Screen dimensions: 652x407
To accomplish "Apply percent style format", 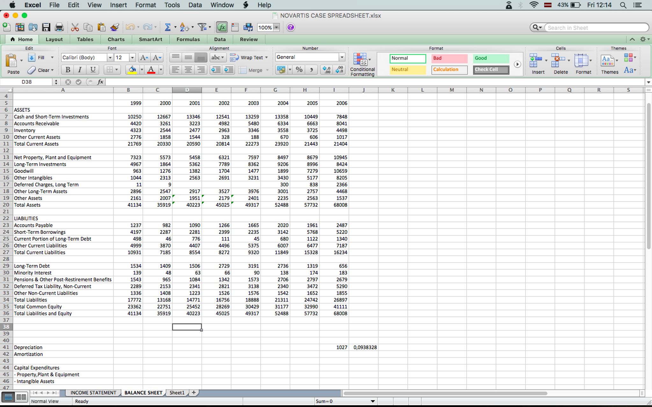I will tap(299, 70).
